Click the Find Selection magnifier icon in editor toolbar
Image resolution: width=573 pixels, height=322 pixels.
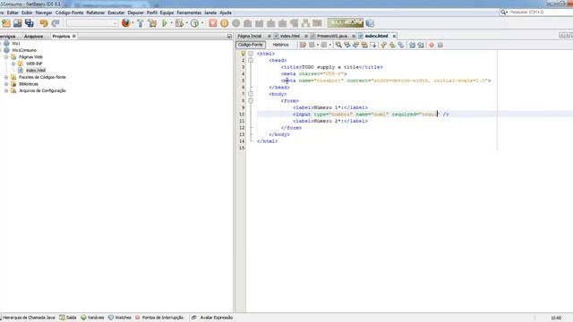(338, 45)
